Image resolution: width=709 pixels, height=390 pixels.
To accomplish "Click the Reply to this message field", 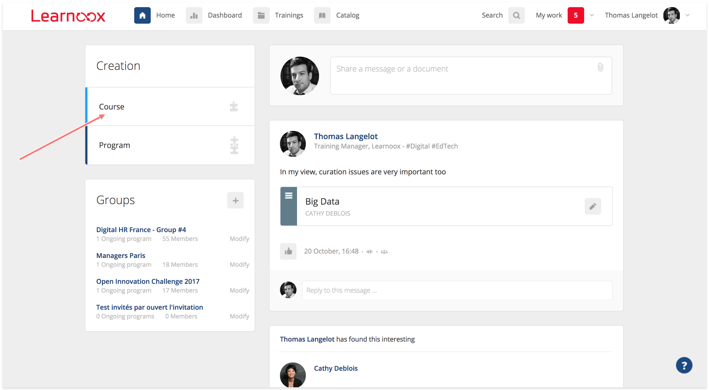I will click(x=457, y=290).
